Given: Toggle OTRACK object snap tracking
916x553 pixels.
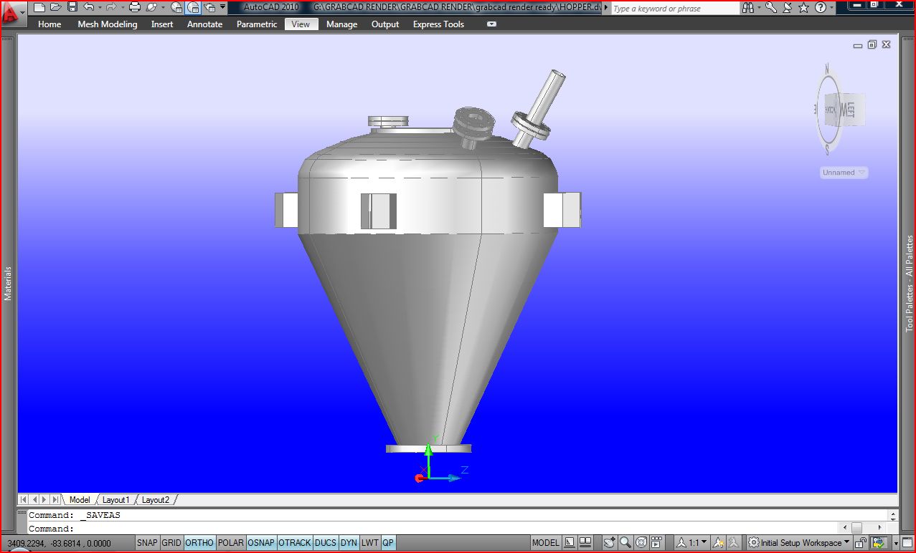Looking at the screenshot, I should click(x=295, y=543).
